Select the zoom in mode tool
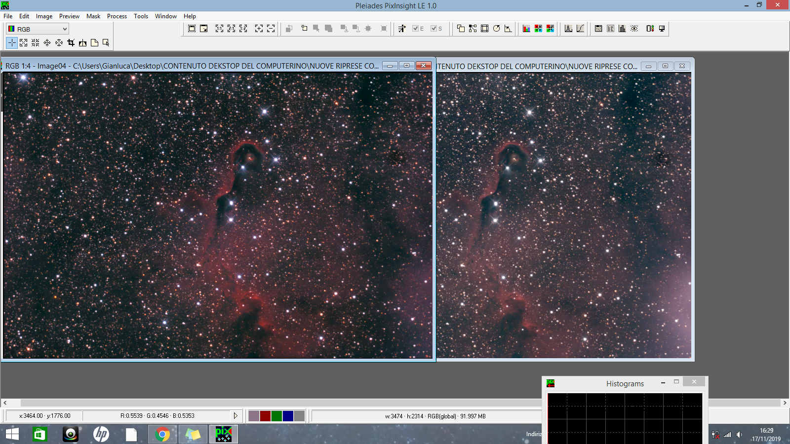790x444 pixels. click(x=23, y=43)
